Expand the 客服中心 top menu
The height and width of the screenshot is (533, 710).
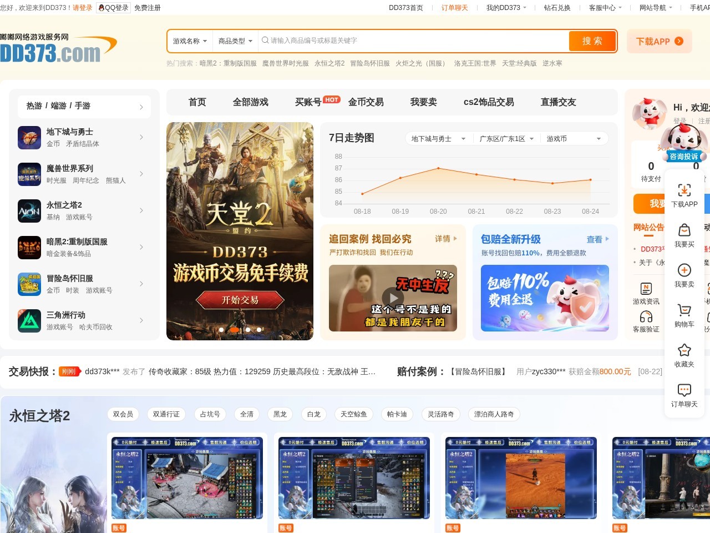point(605,8)
